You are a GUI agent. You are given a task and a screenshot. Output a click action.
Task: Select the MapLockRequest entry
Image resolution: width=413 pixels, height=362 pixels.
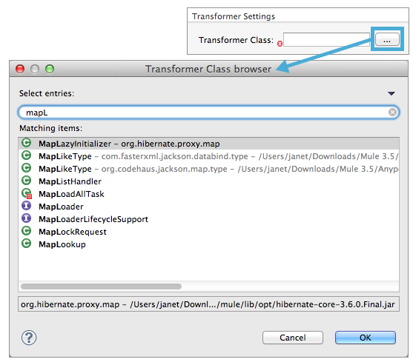coord(209,232)
